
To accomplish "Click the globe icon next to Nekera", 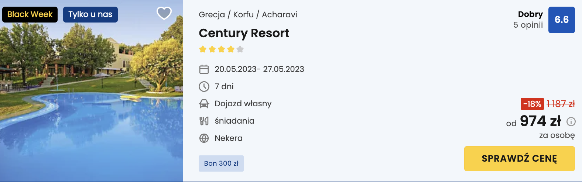I will click(x=204, y=138).
